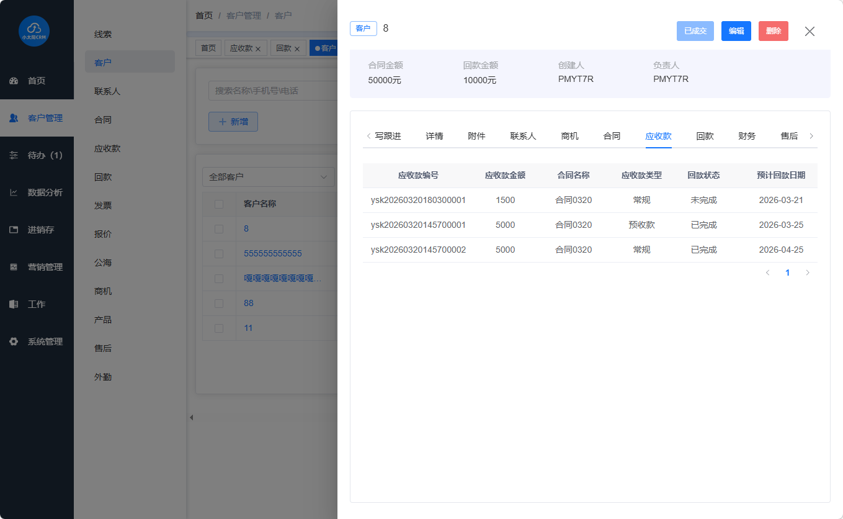Close the 应收款 tab with its X icon
Viewport: 843px width, 519px height.
(x=258, y=48)
